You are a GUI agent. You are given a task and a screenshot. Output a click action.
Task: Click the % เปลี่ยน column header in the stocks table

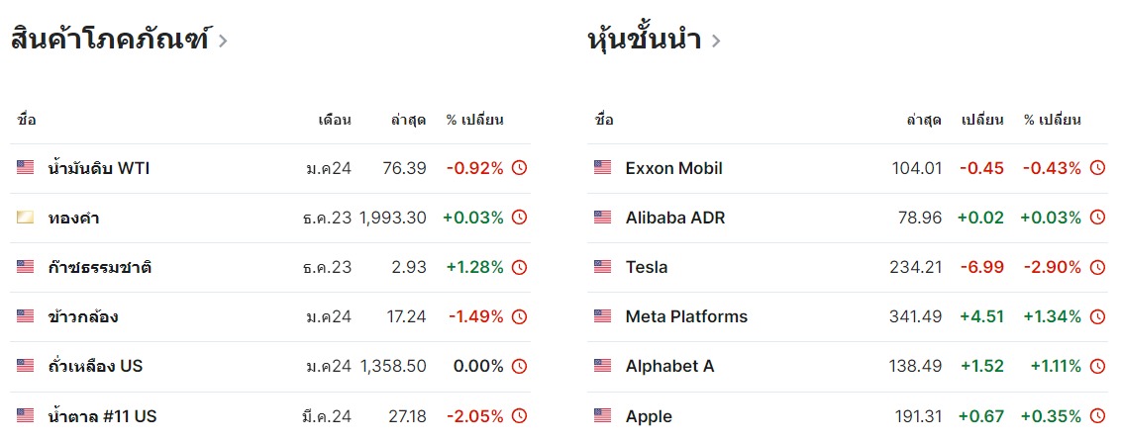1052,120
